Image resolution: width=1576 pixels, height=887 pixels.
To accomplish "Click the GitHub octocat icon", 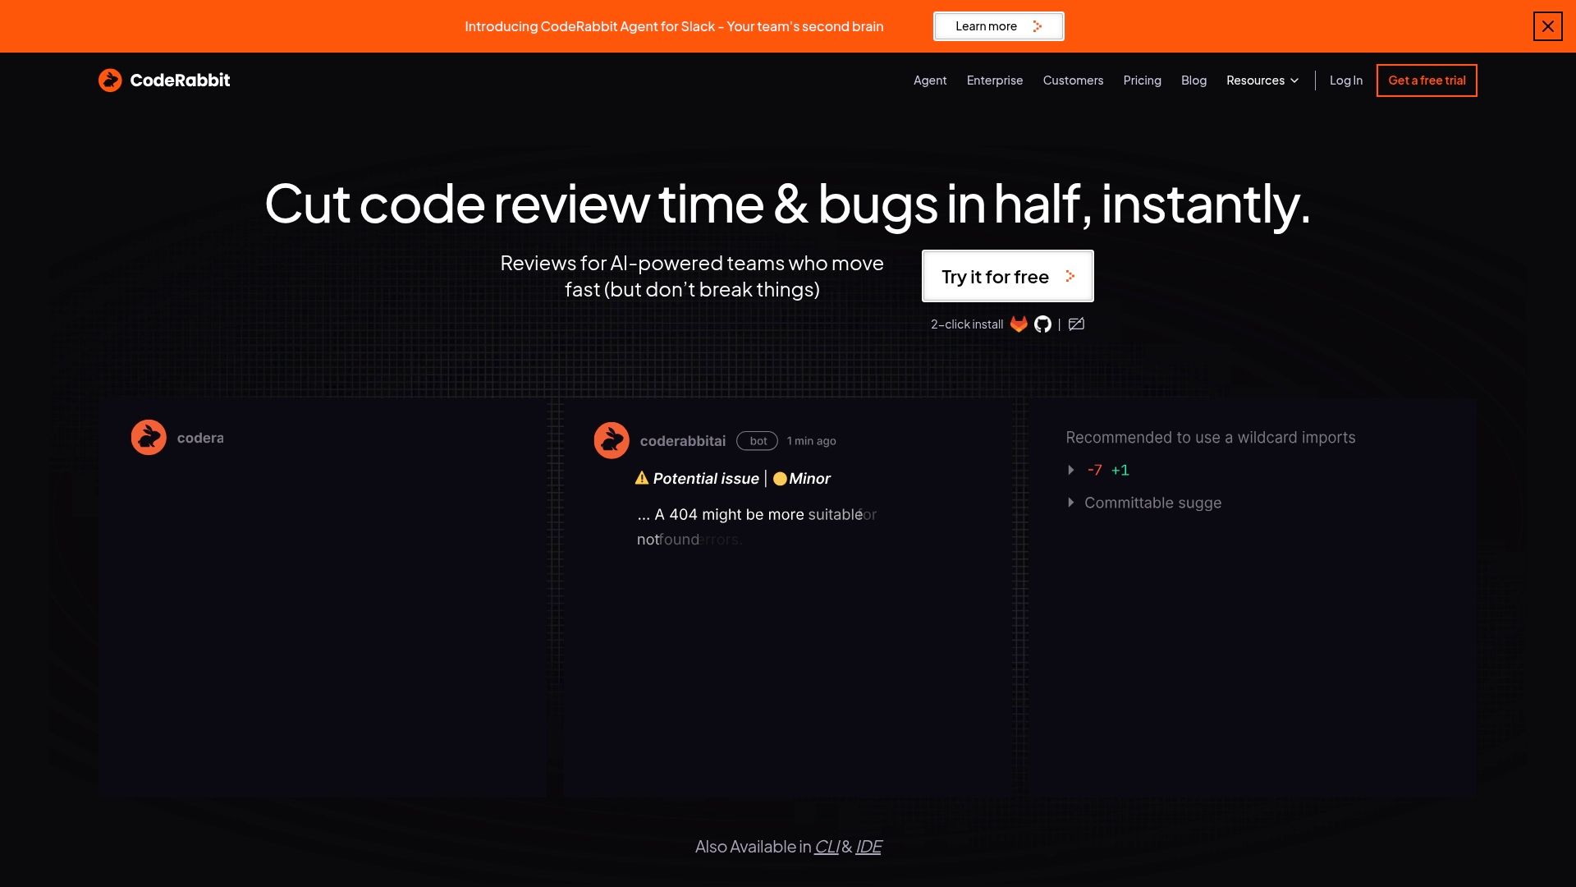I will click(1042, 324).
